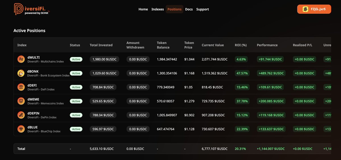
Task: Click the 596.97 $USDC invested value
Action: pos(103,129)
